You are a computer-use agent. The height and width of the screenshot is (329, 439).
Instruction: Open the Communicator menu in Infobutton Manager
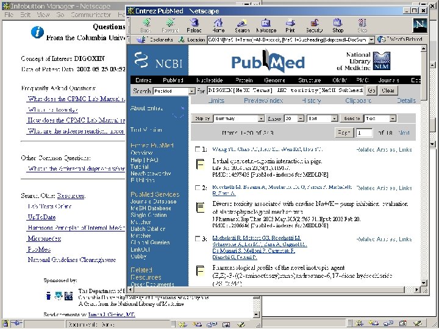(91, 15)
